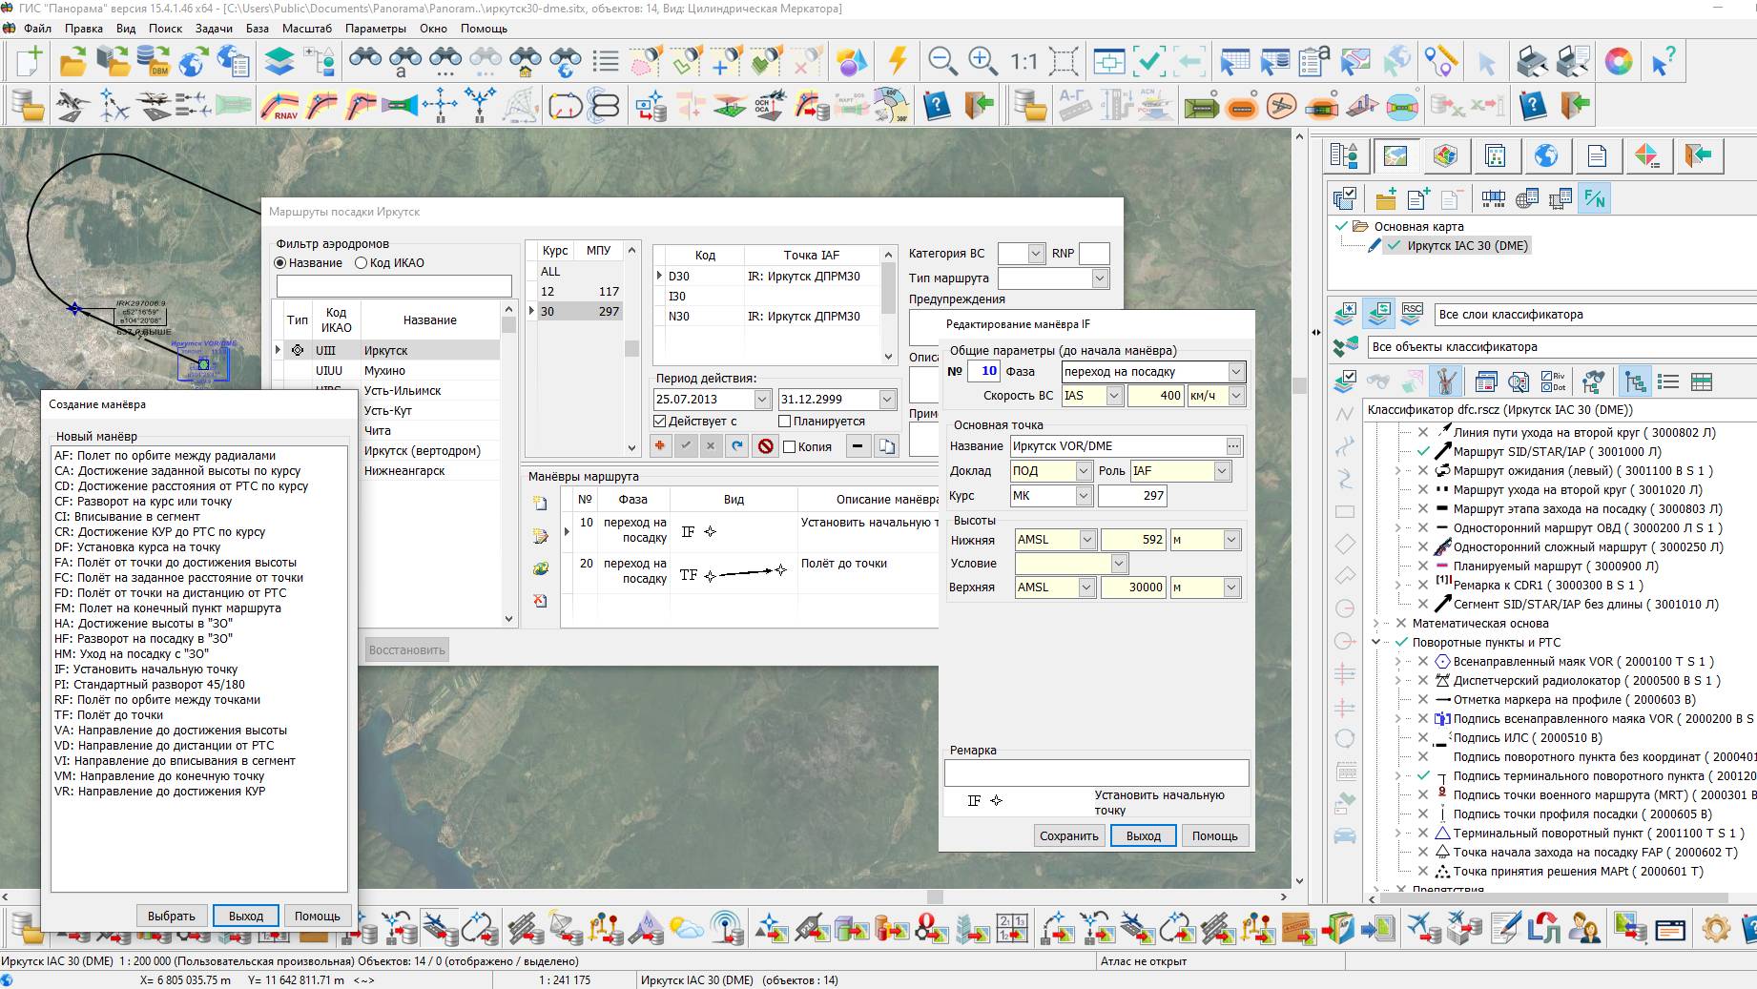Click the 1:1 scale toolbar icon
The height and width of the screenshot is (989, 1757).
pyautogui.click(x=1023, y=62)
